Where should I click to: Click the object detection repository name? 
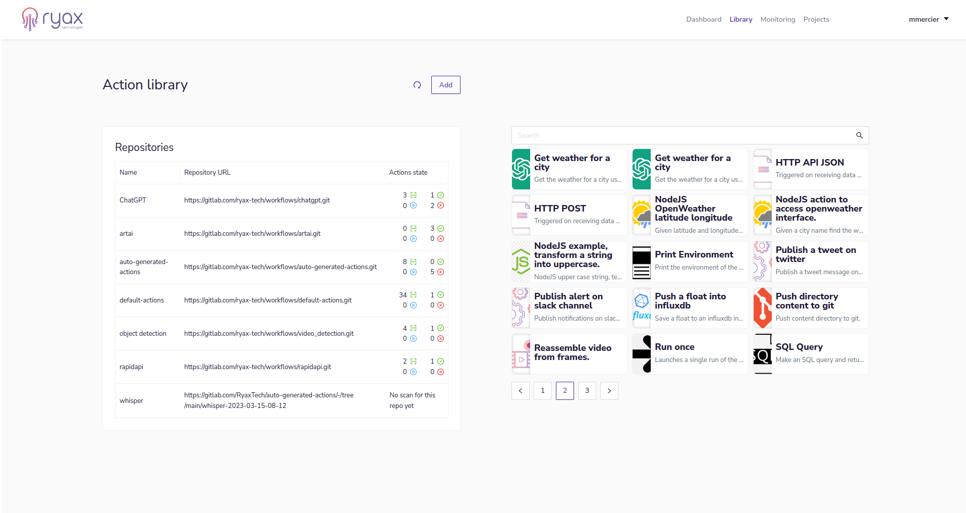point(143,334)
